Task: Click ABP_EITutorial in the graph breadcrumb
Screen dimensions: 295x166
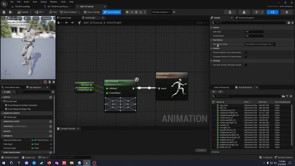Action: (93, 23)
